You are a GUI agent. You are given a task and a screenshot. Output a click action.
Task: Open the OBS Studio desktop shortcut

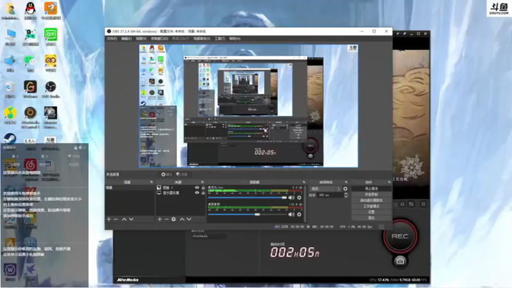(51, 90)
